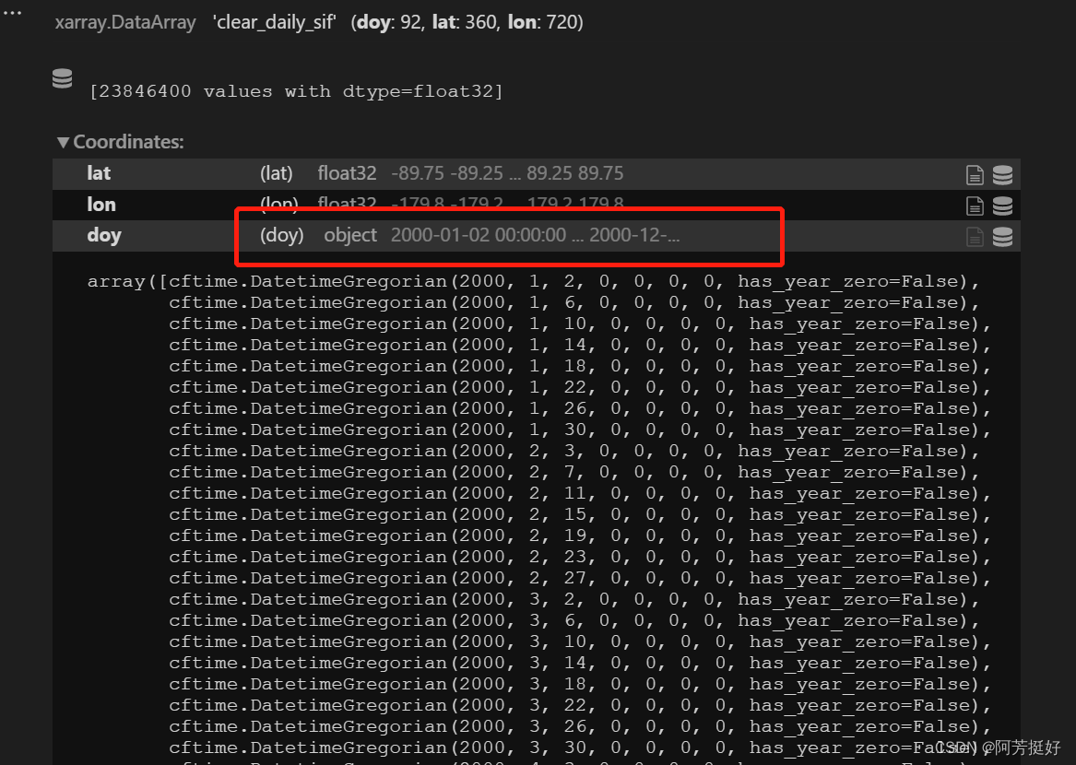The image size is (1076, 765).
Task: Collapse the Coordinates section triangle
Action: coord(63,142)
